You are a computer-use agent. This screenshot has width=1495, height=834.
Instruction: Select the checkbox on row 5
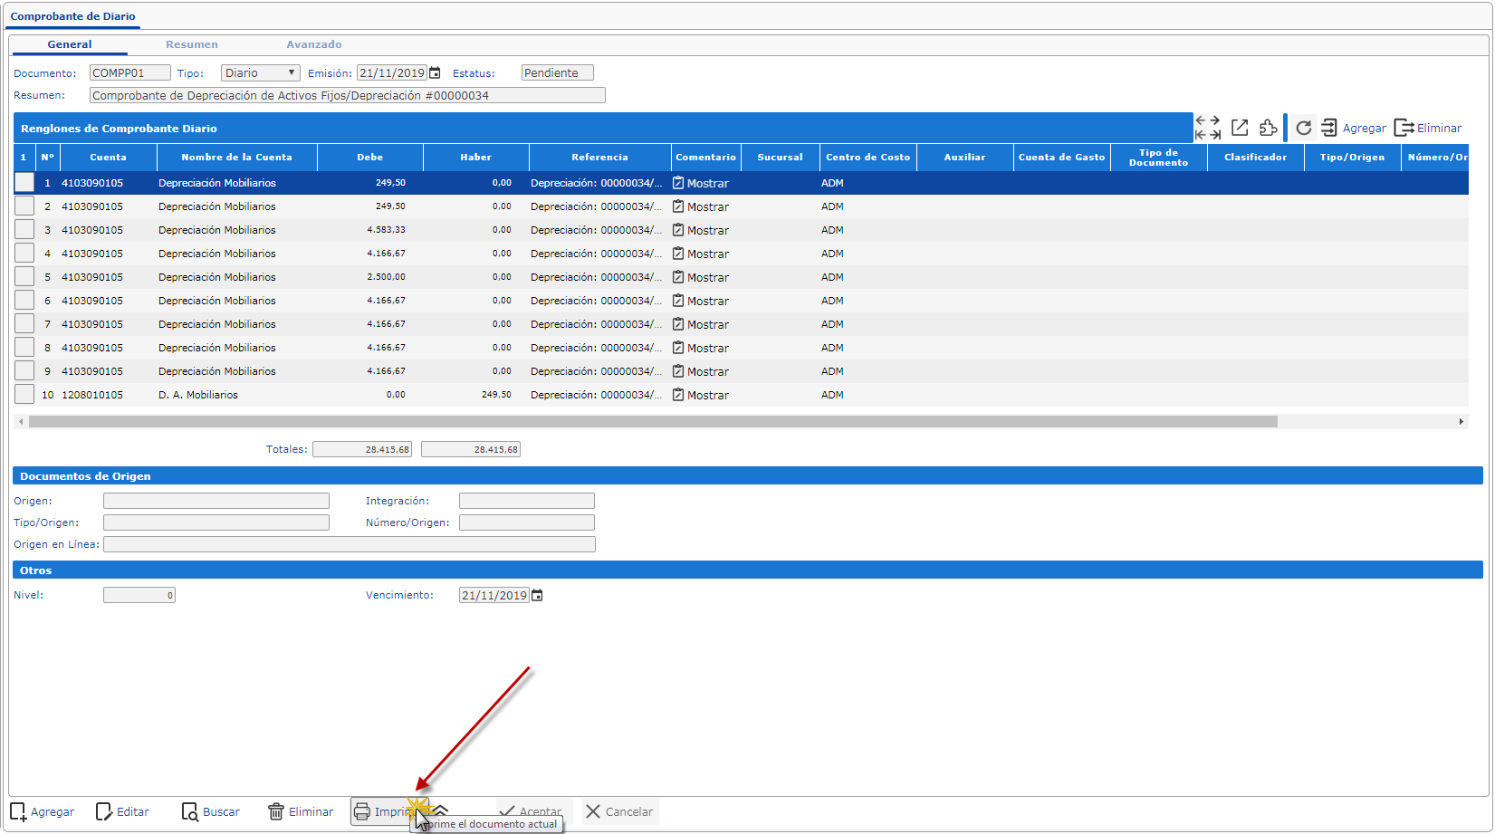coord(24,277)
